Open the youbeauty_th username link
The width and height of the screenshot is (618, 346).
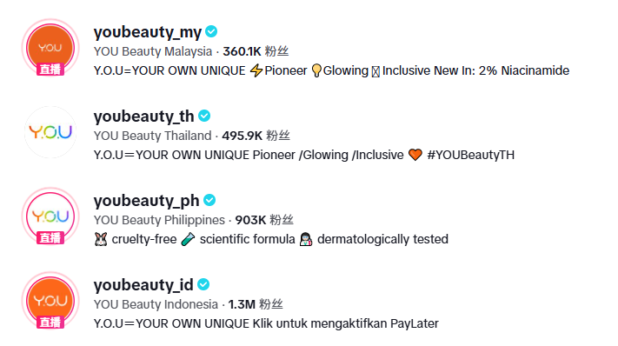(144, 116)
